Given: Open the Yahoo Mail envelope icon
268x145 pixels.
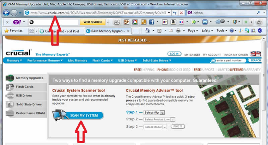Looking at the screenshot, I should click(205, 22).
